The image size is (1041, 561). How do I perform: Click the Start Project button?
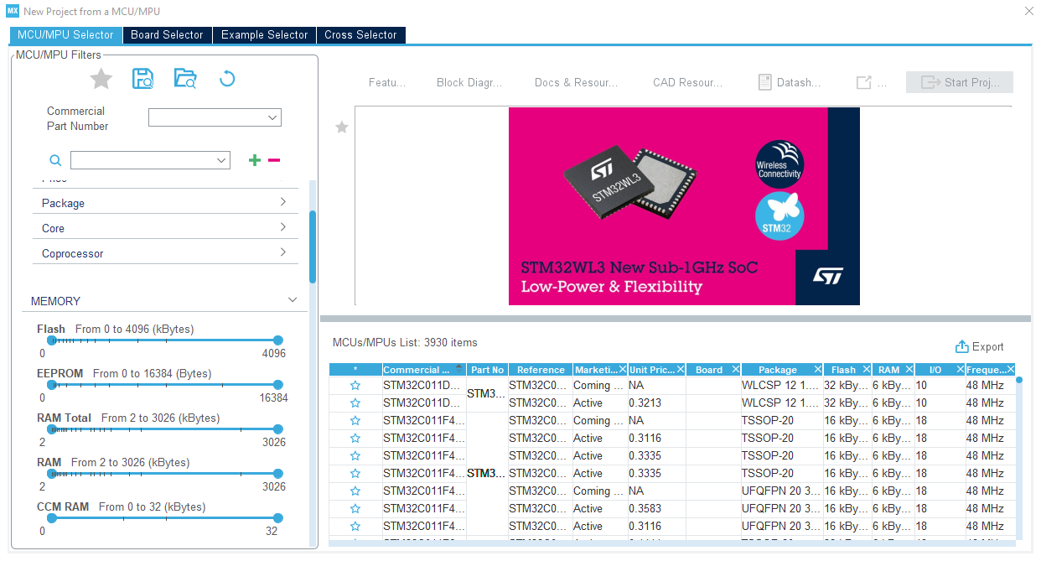[x=959, y=81]
